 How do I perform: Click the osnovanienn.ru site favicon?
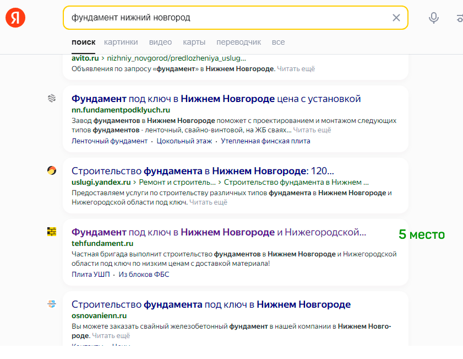tap(52, 304)
